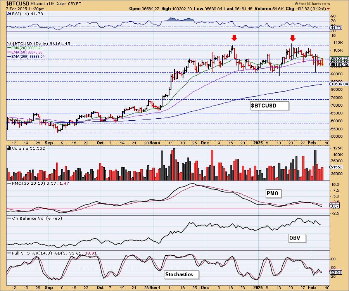The height and width of the screenshot is (291, 349).
Task: Click the $BTCUSD annotation box on price chart
Action: pos(270,106)
